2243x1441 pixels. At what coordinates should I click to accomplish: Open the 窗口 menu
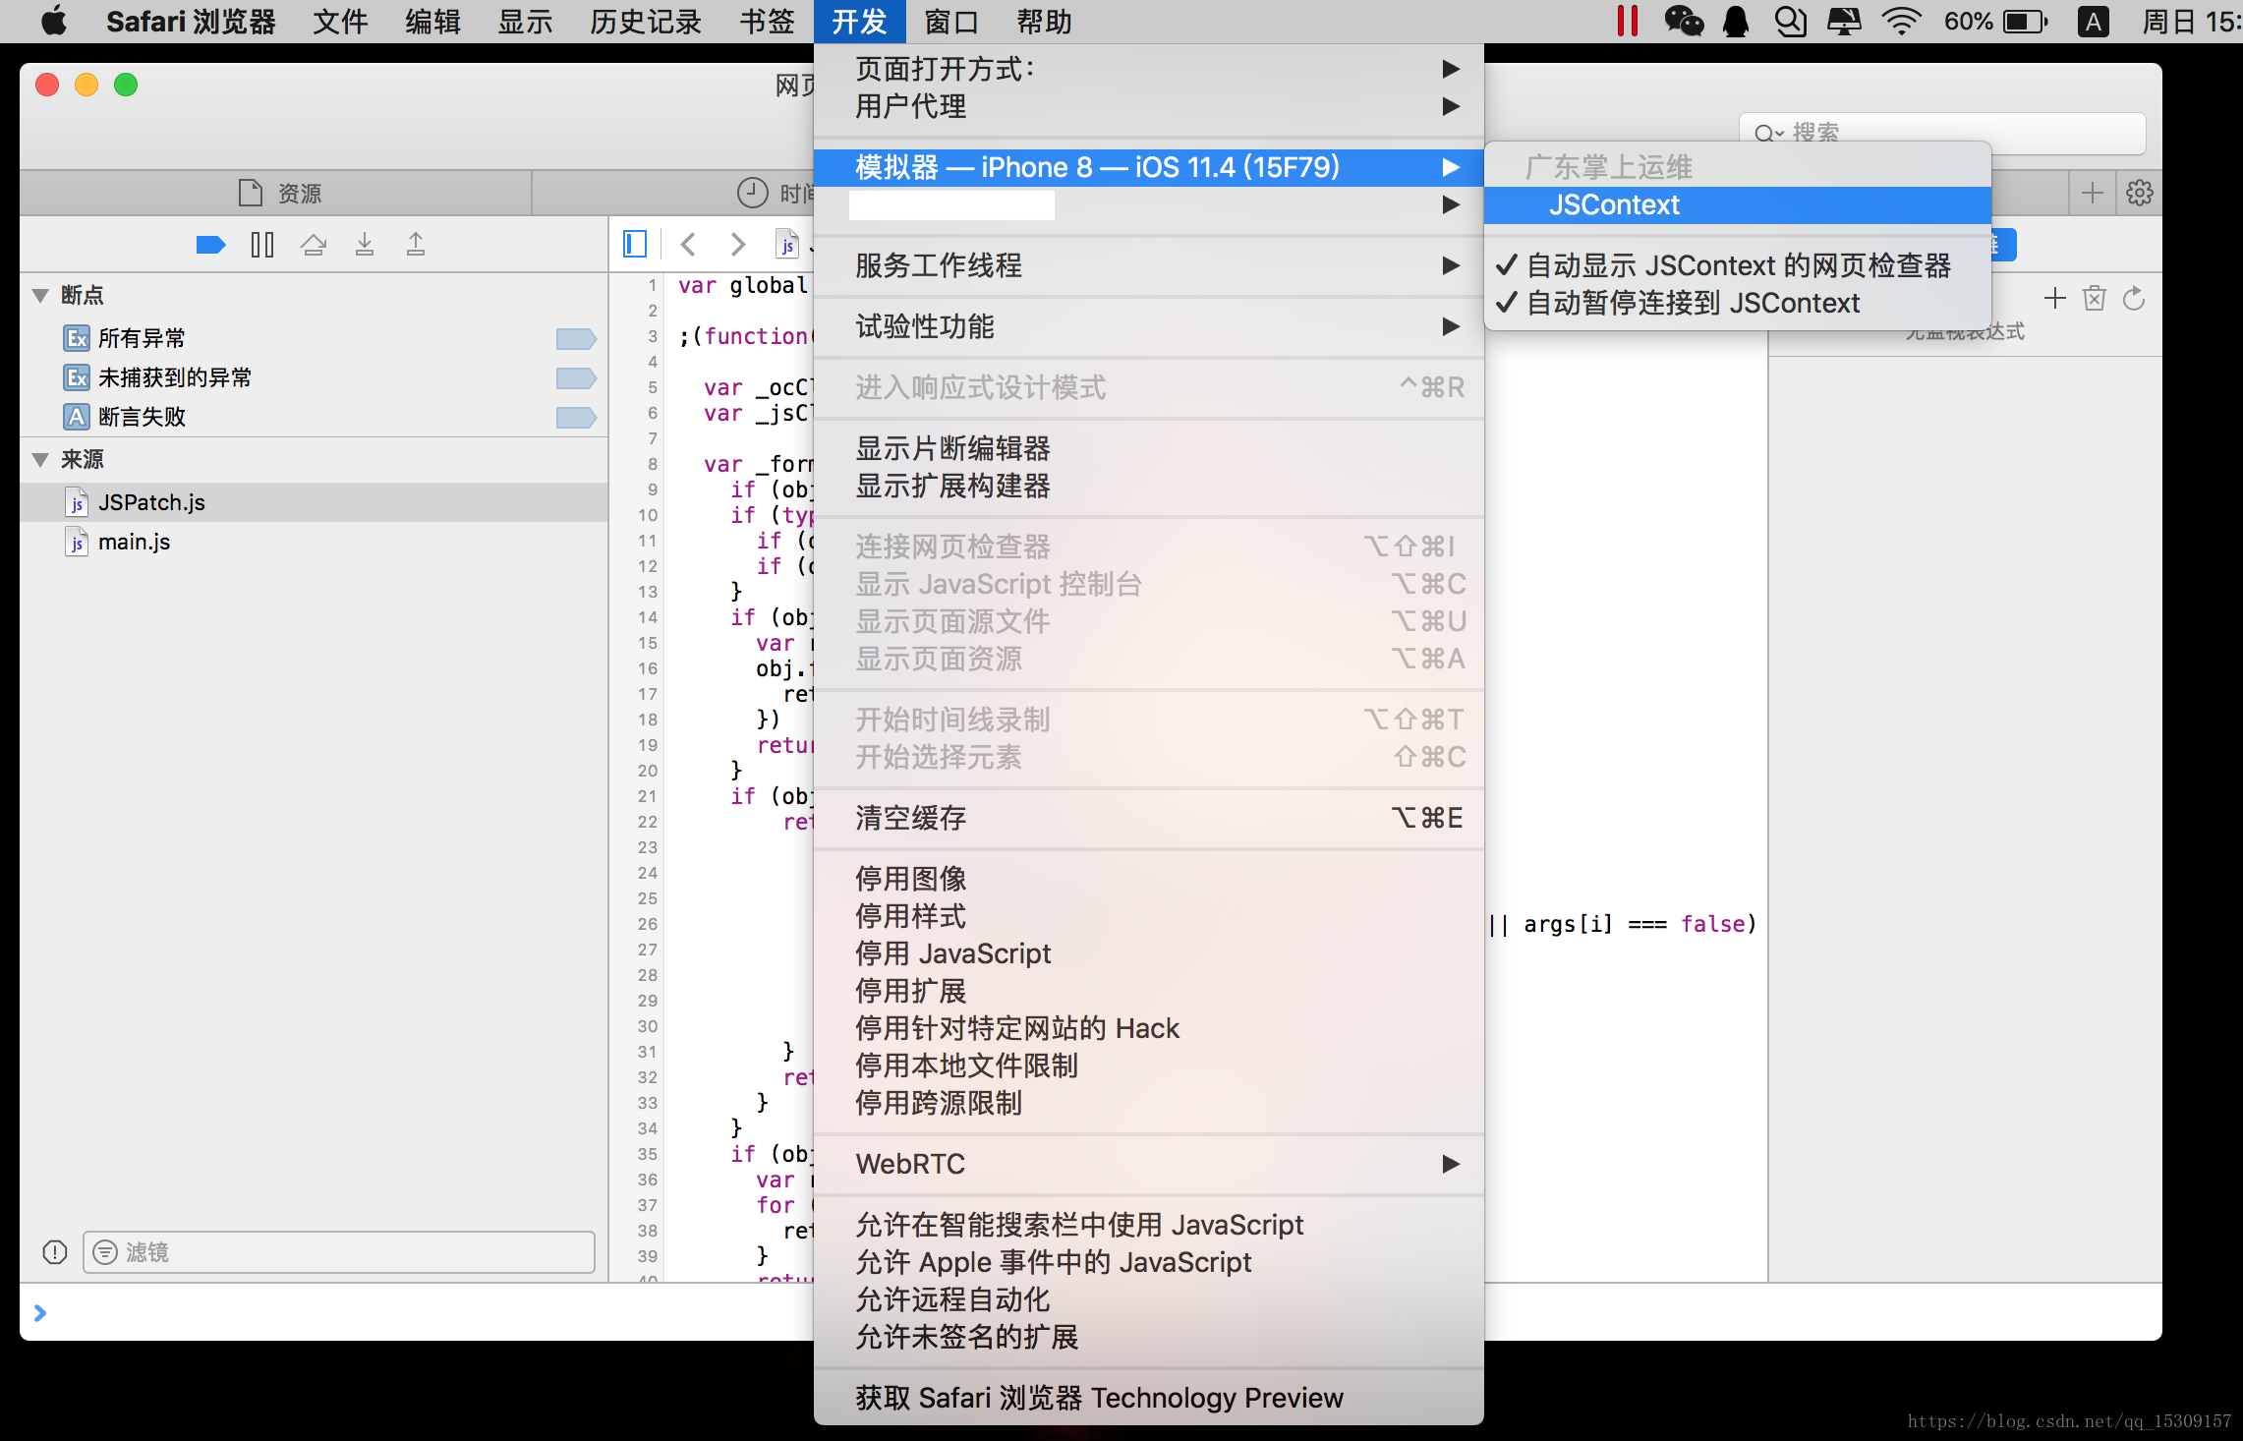[951, 21]
